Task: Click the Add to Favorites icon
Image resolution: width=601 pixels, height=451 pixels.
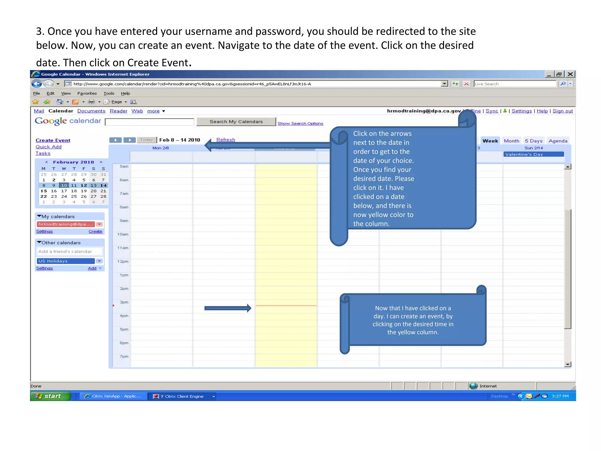Action: (x=47, y=102)
